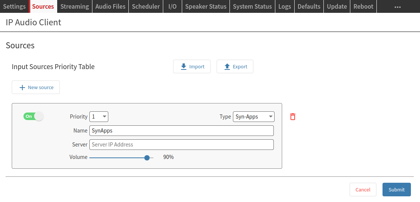
Task: Open the more tabs ellipsis menu
Action: pyautogui.click(x=397, y=7)
